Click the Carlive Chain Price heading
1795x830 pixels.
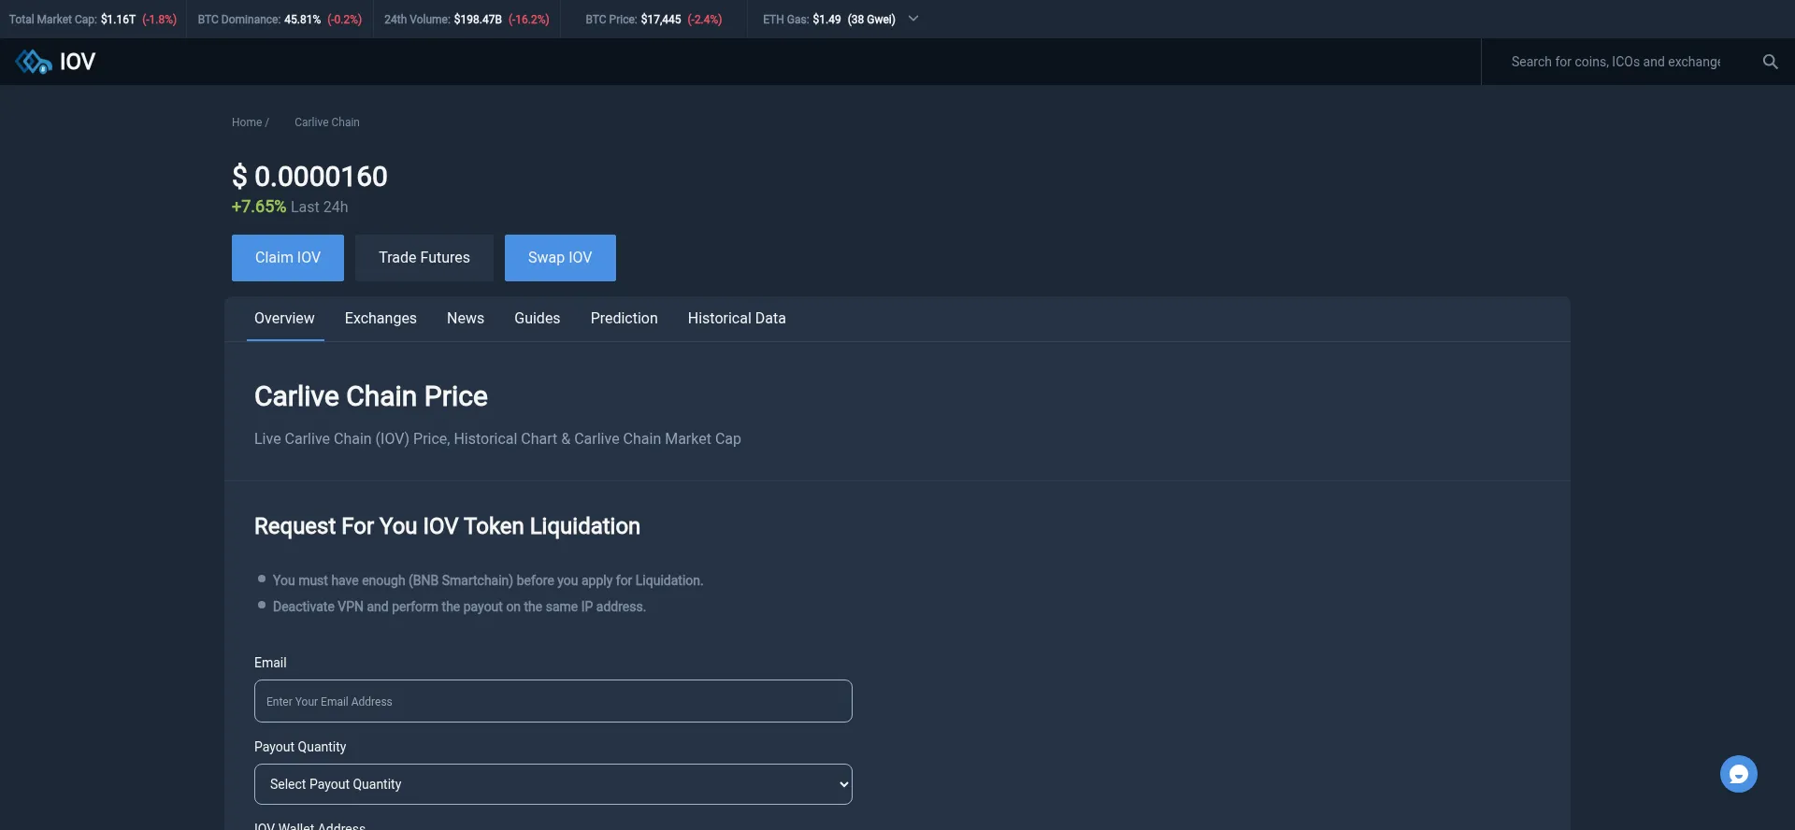tap(371, 396)
